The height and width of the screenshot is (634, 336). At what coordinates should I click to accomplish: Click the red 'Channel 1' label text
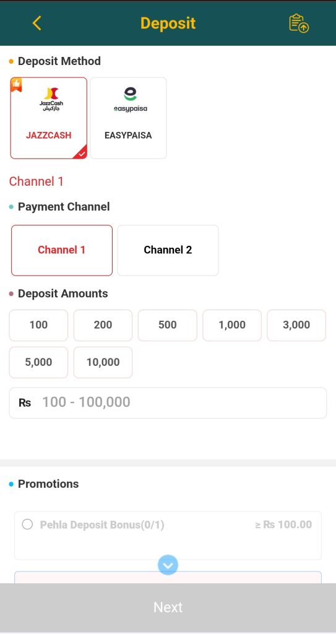pos(37,181)
